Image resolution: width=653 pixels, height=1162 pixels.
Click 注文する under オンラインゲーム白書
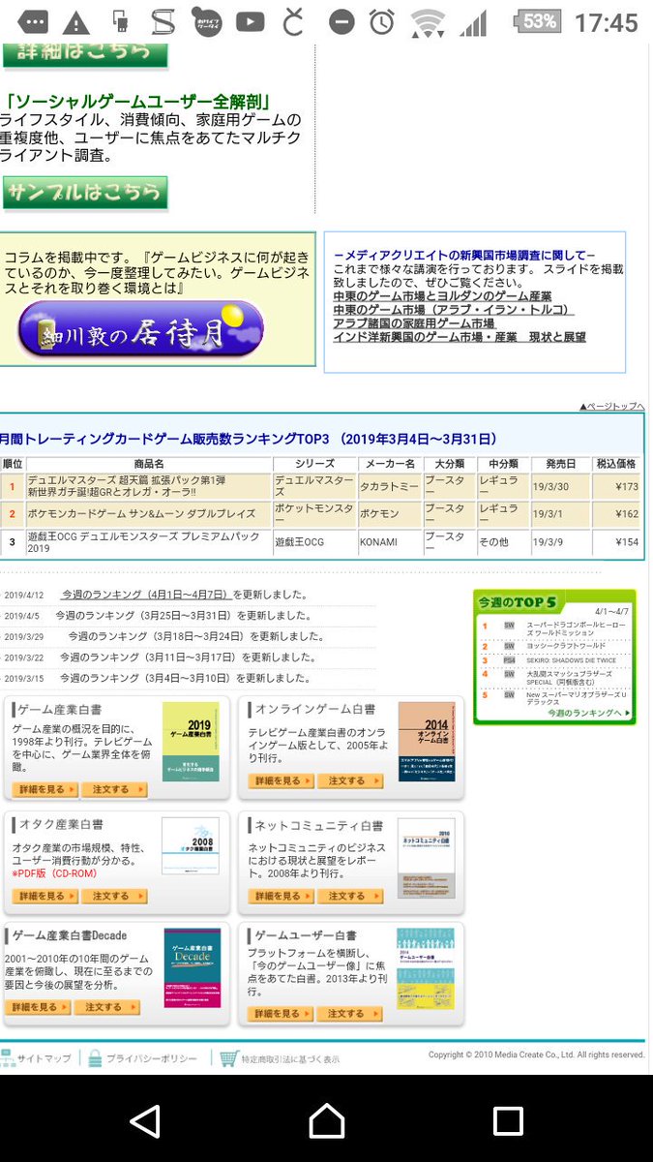pos(350,780)
